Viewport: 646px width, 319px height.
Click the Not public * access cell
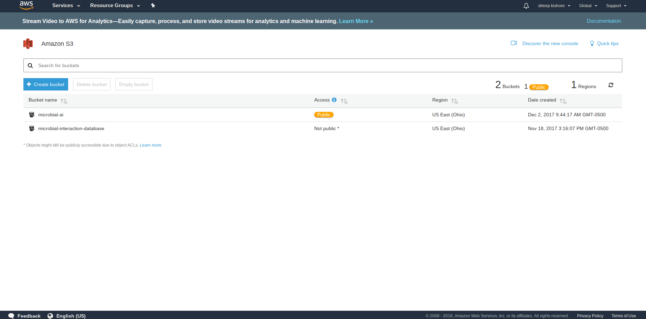coord(327,128)
